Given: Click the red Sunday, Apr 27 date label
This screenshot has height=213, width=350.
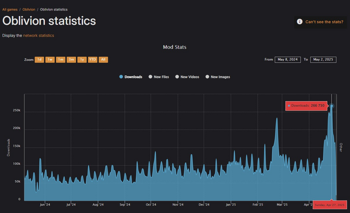Looking at the screenshot, I should pyautogui.click(x=329, y=205).
